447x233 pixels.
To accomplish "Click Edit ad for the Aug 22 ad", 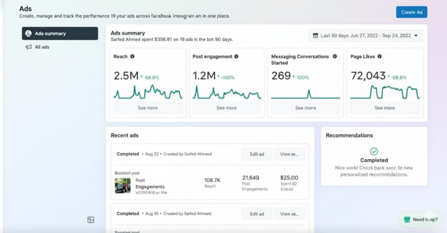I will tap(257, 154).
